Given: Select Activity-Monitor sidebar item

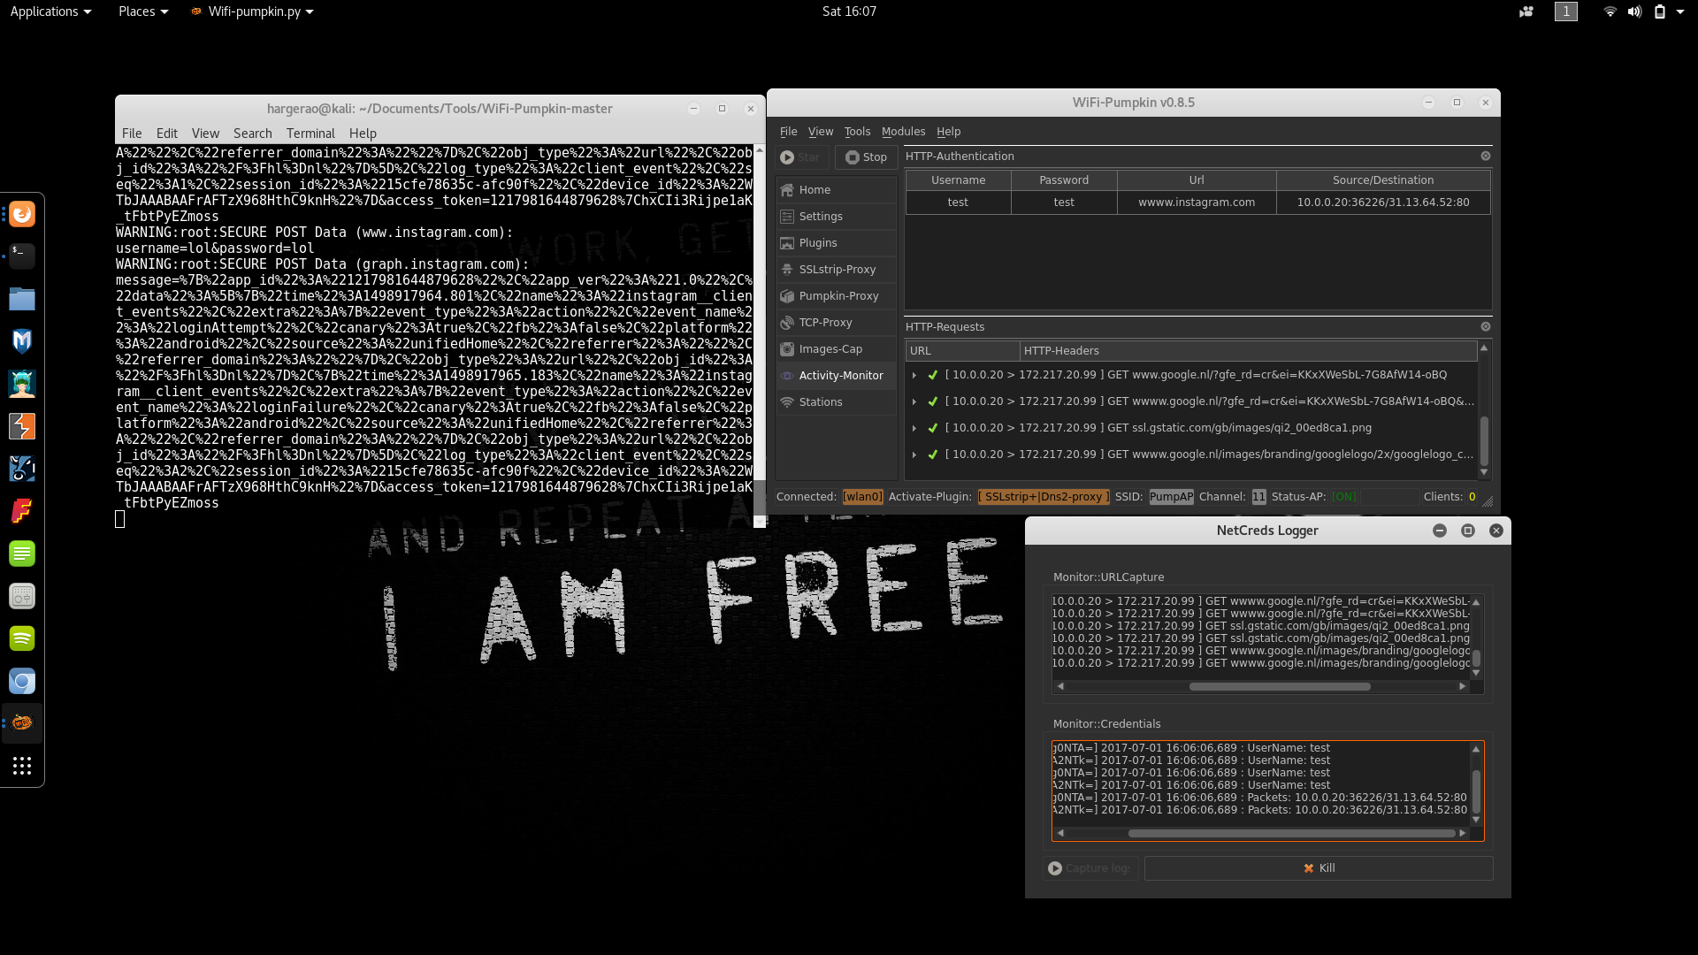Looking at the screenshot, I should pyautogui.click(x=836, y=376).
